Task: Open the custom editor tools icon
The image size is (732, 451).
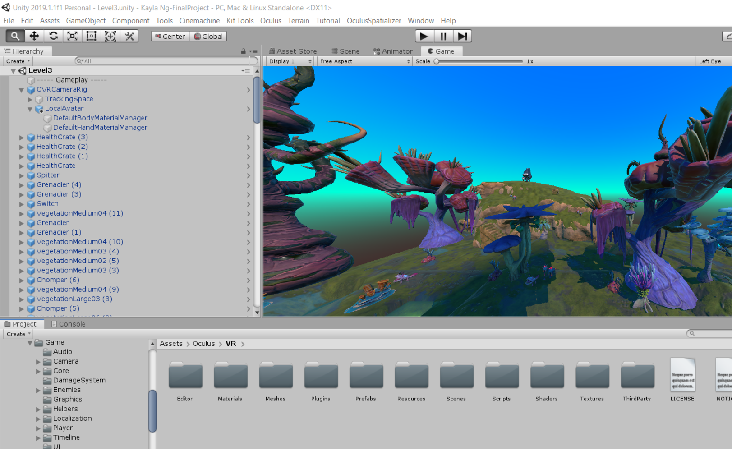Action: pos(129,36)
